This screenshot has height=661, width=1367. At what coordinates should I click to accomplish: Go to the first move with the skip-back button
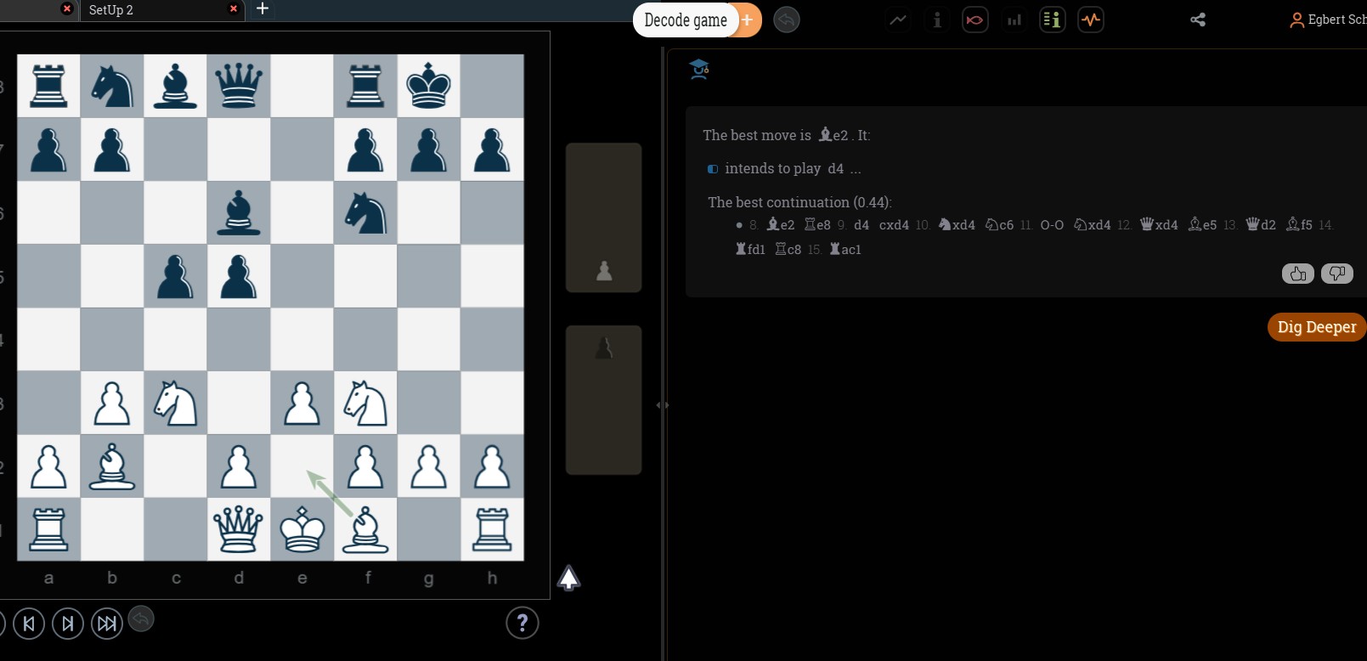(29, 624)
